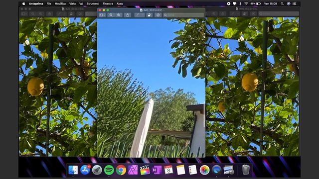Rotate image in the left background window
Image resolution: width=319 pixels, height=179 pixels.
[71, 14]
